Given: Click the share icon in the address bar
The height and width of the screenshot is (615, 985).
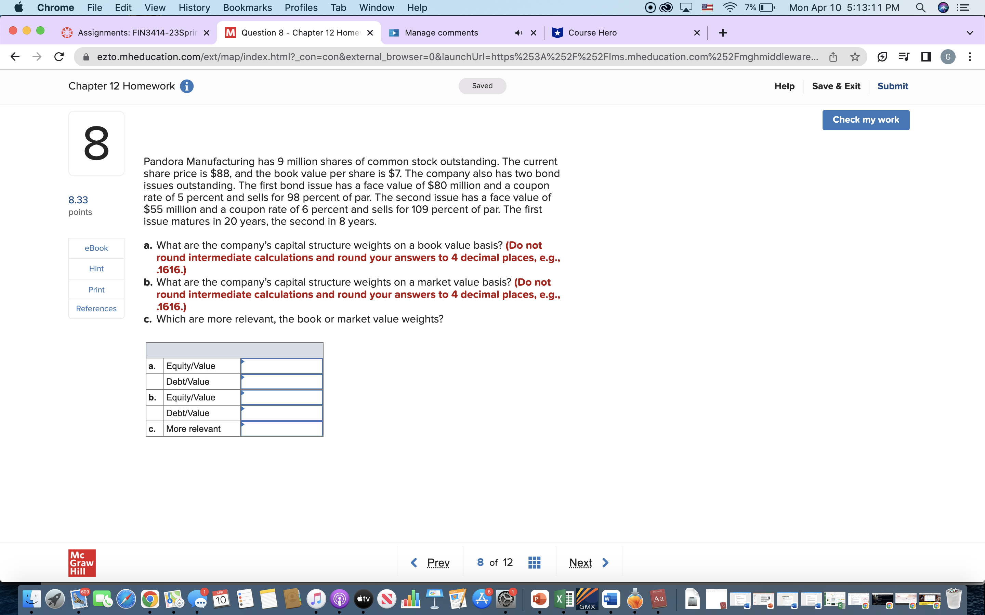Looking at the screenshot, I should coord(832,56).
